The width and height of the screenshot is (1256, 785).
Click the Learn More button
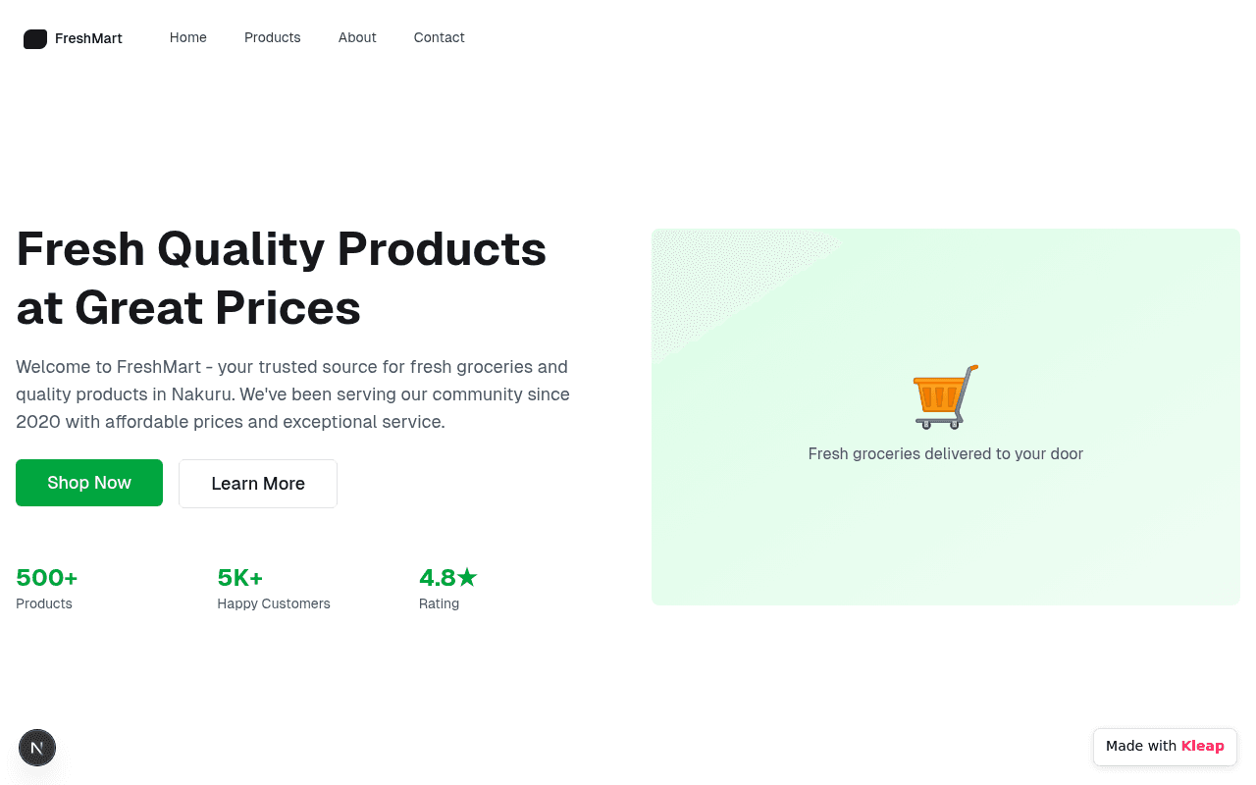point(258,484)
